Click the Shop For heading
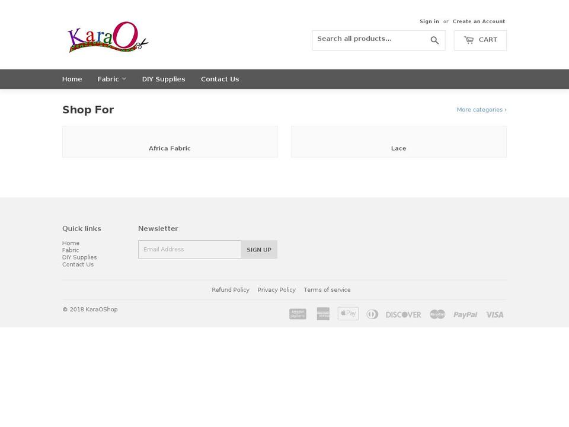Screen dimensions: 569x427 (x=88, y=110)
